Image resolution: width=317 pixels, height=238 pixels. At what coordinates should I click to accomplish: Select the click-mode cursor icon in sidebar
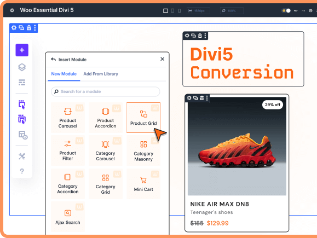click(22, 105)
